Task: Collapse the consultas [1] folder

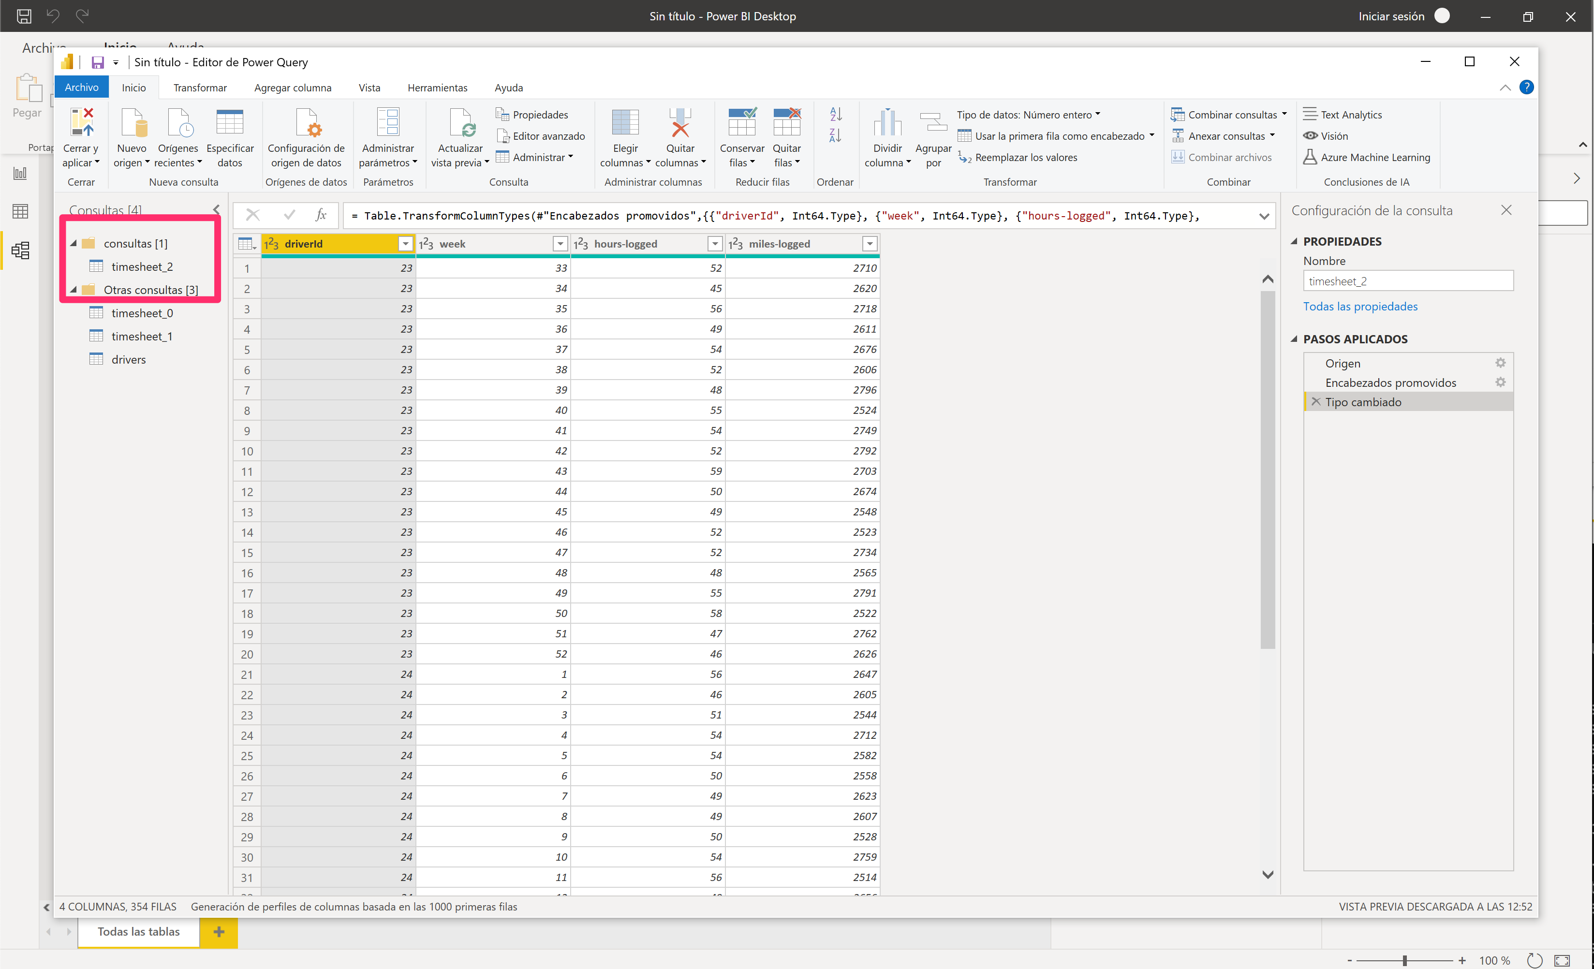Action: pyautogui.click(x=74, y=243)
